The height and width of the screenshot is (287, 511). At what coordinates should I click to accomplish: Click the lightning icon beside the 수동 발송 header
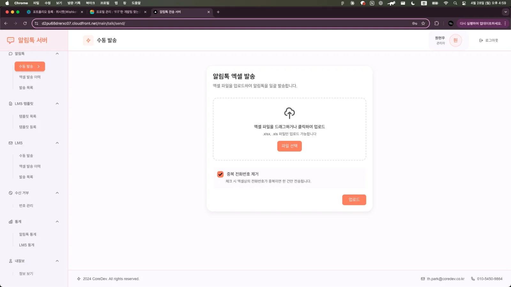[88, 40]
